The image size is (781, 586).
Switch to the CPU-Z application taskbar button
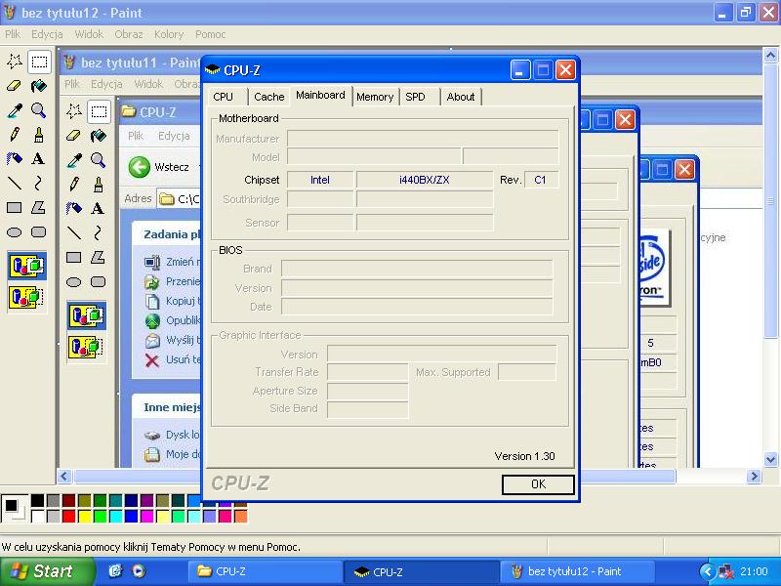421,571
